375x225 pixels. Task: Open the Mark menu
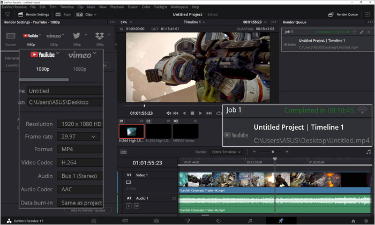point(91,7)
